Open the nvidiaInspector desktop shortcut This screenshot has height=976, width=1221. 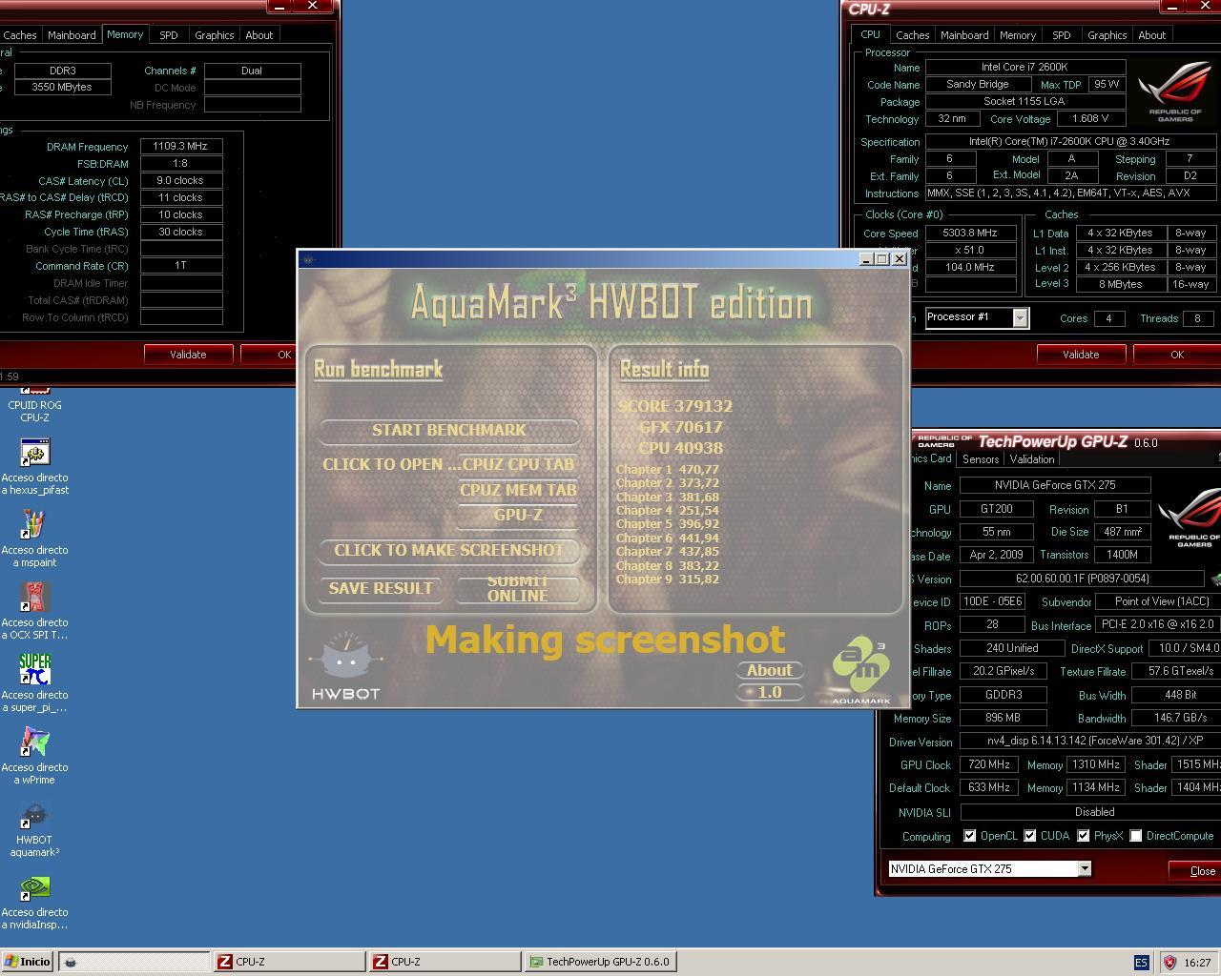34,902
